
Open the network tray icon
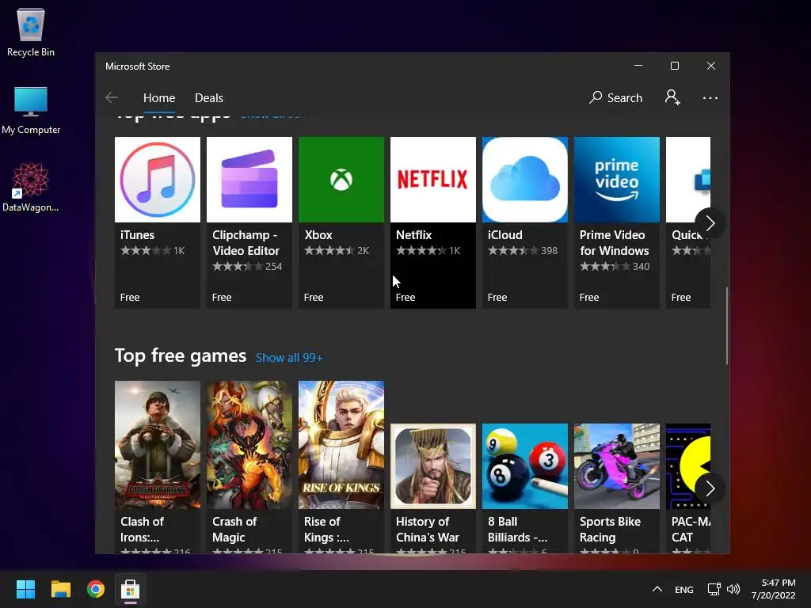point(714,589)
